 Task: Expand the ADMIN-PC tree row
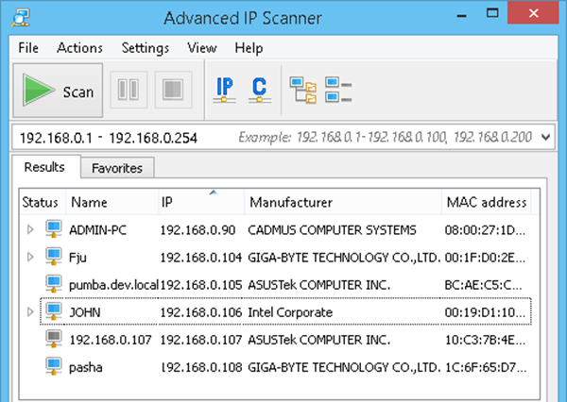[30, 229]
